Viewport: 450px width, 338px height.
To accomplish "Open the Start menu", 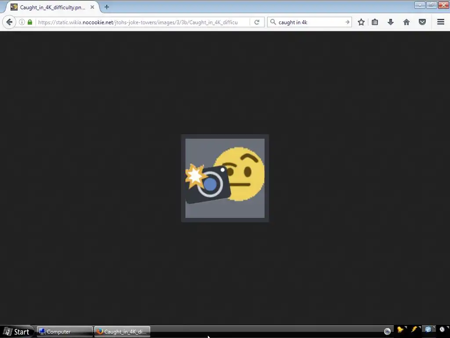I will 17,332.
